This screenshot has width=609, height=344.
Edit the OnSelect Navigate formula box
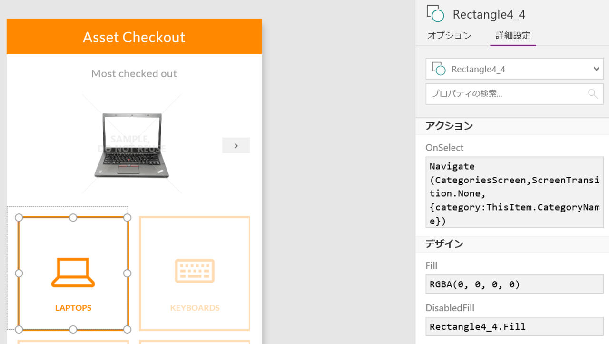pyautogui.click(x=514, y=193)
